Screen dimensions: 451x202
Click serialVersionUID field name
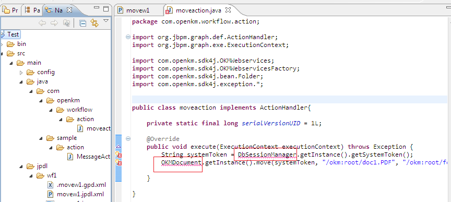coord(271,123)
